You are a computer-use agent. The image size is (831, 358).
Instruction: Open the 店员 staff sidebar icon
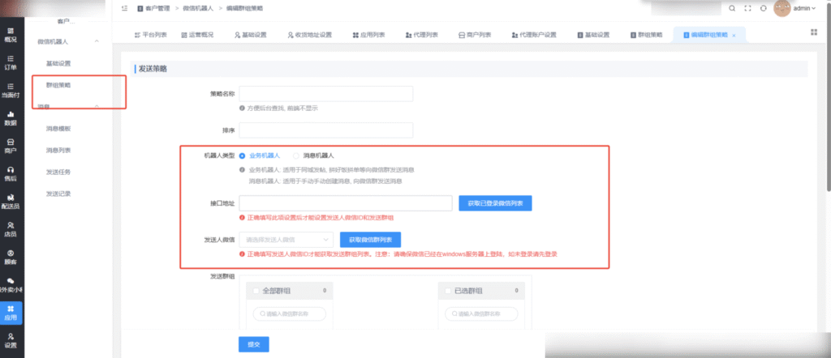click(11, 229)
